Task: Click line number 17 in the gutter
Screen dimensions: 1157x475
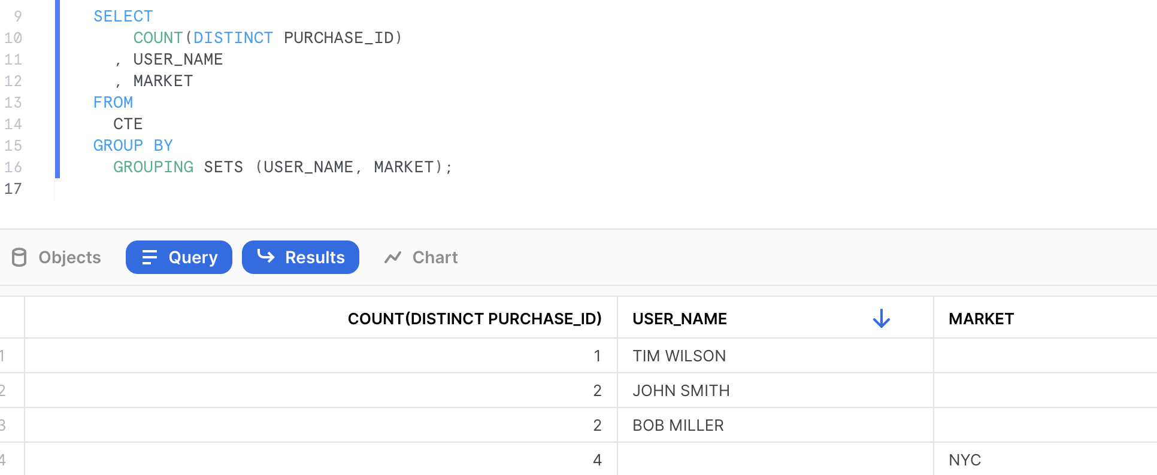Action: [x=13, y=189]
